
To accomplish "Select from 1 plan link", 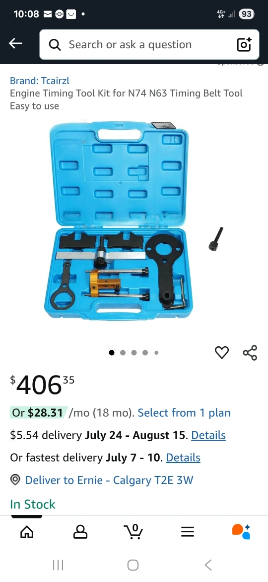I will tap(184, 413).
